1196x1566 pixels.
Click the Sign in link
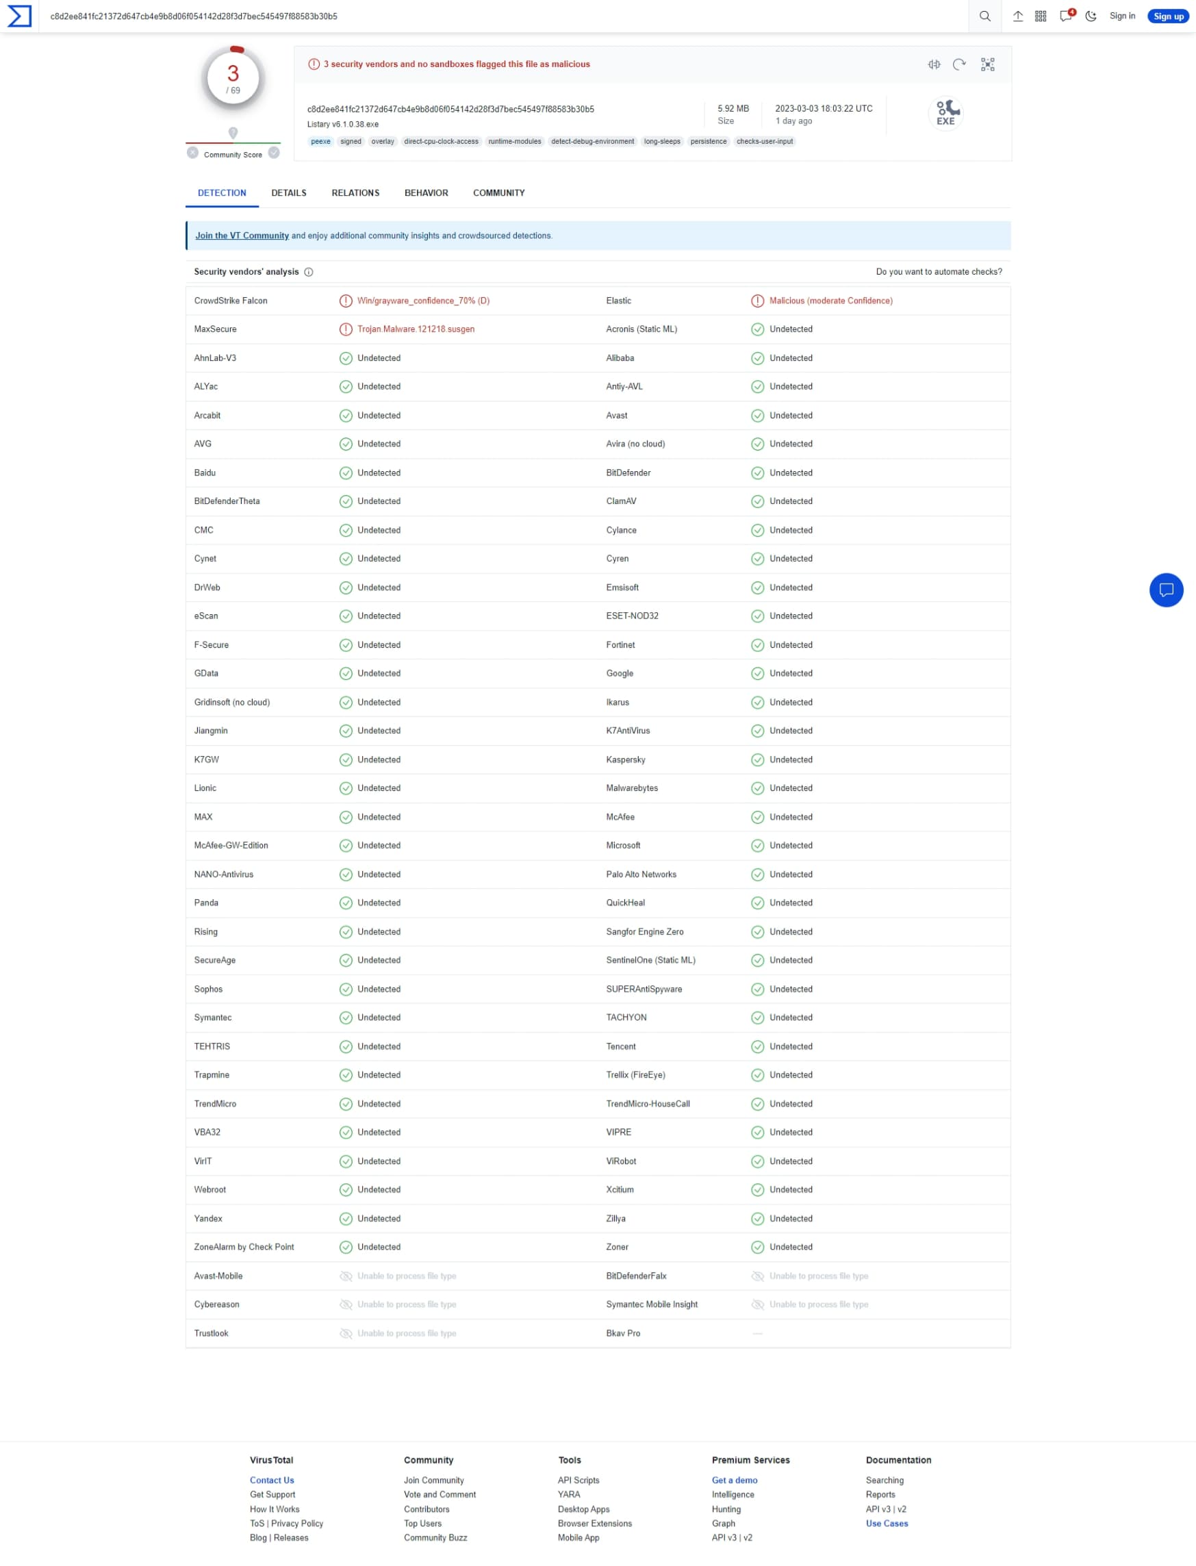[x=1122, y=16]
